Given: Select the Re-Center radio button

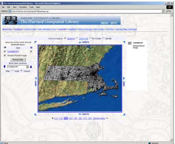Looking at the screenshot, I should point(90,38).
